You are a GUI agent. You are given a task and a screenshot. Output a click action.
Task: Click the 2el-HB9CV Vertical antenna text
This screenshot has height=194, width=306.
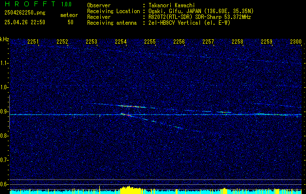point(189,23)
